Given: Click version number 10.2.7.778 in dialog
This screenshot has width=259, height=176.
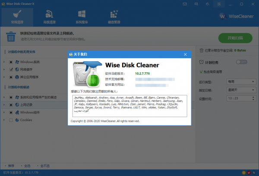Looking at the screenshot, I should [142, 73].
